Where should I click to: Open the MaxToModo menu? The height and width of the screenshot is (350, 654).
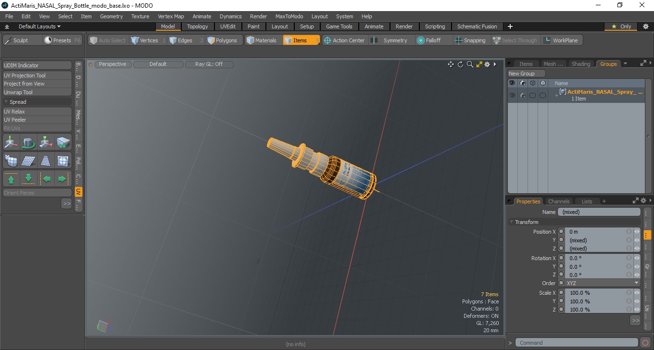tap(289, 16)
